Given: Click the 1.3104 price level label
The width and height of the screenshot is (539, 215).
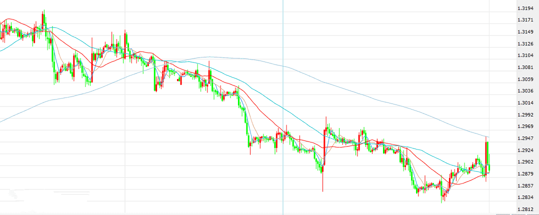Looking at the screenshot, I should click(527, 55).
